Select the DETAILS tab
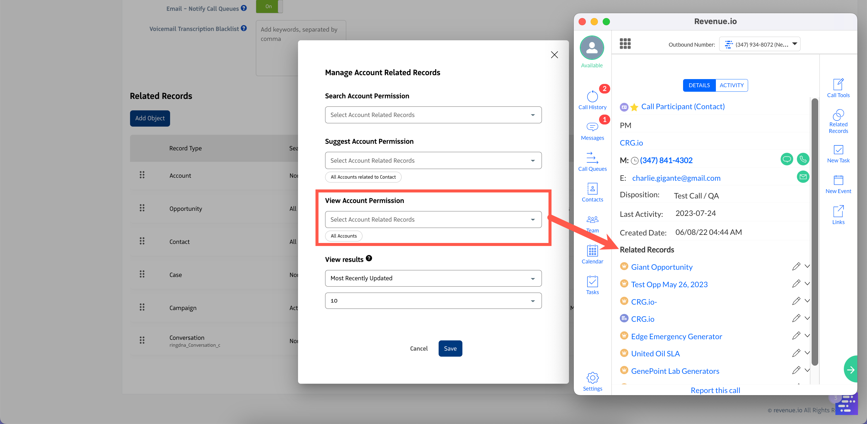 tap(699, 85)
